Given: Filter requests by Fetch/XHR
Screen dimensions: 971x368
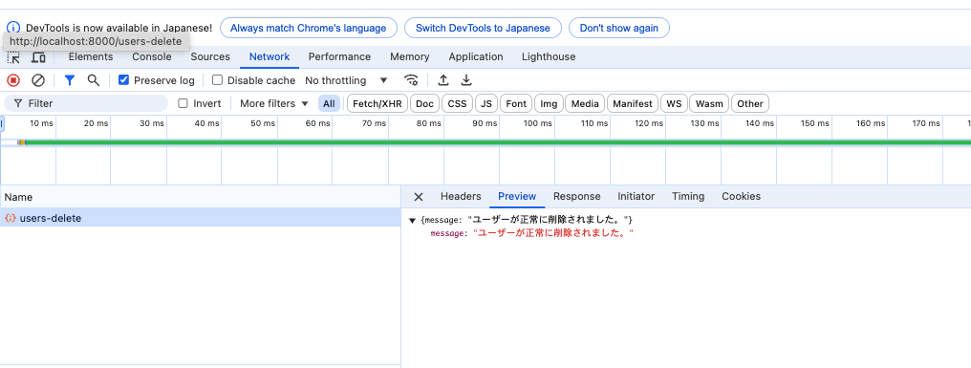Looking at the screenshot, I should [x=378, y=103].
